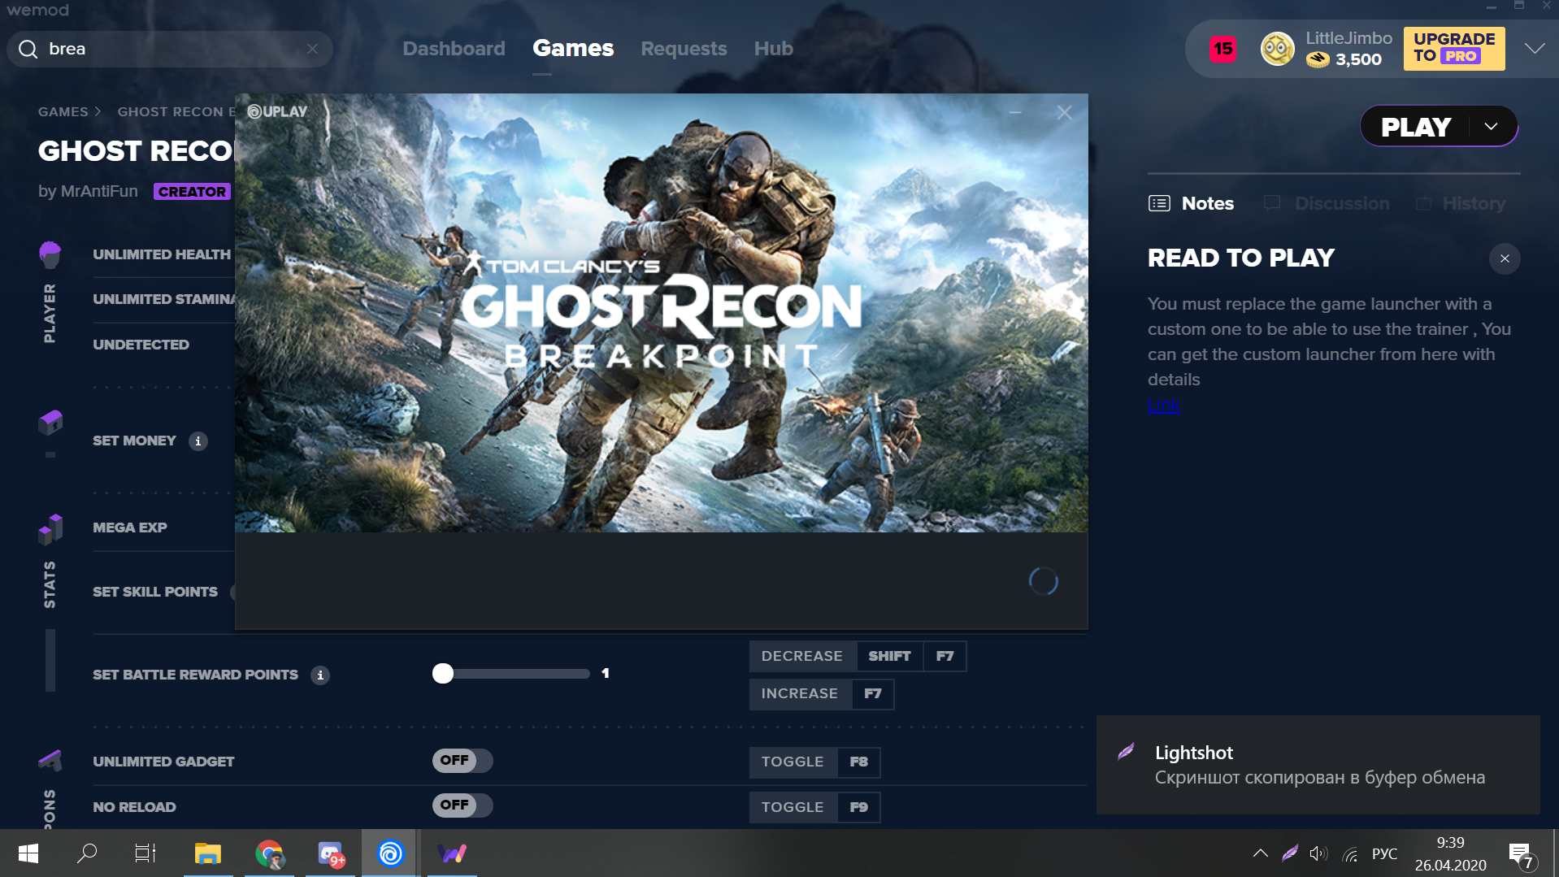This screenshot has height=877, width=1559.
Task: Open the Dashboard tab
Action: (x=454, y=49)
